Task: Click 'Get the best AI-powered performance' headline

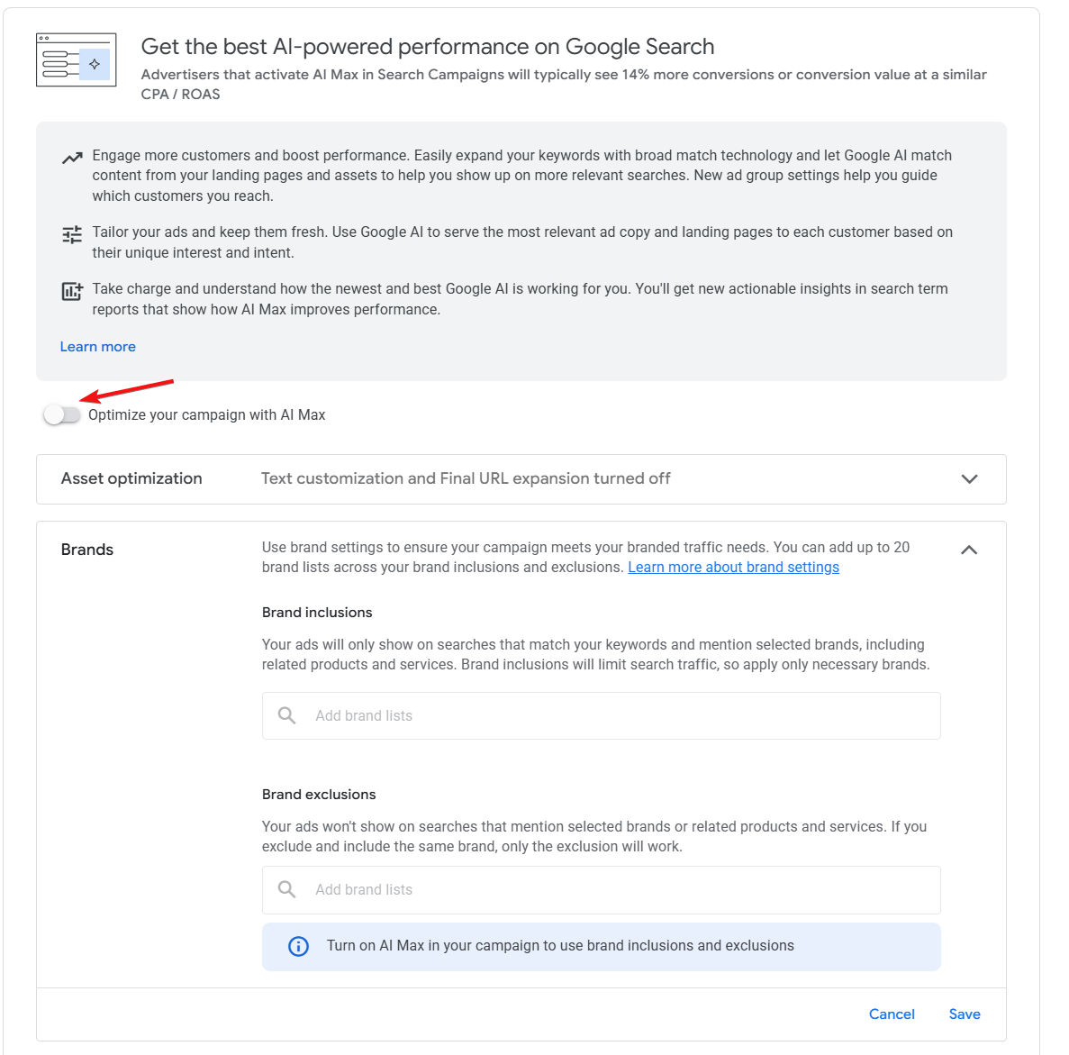Action: (x=428, y=46)
